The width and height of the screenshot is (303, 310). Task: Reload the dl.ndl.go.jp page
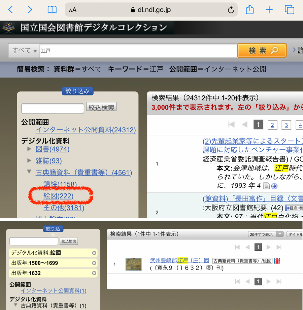click(231, 10)
